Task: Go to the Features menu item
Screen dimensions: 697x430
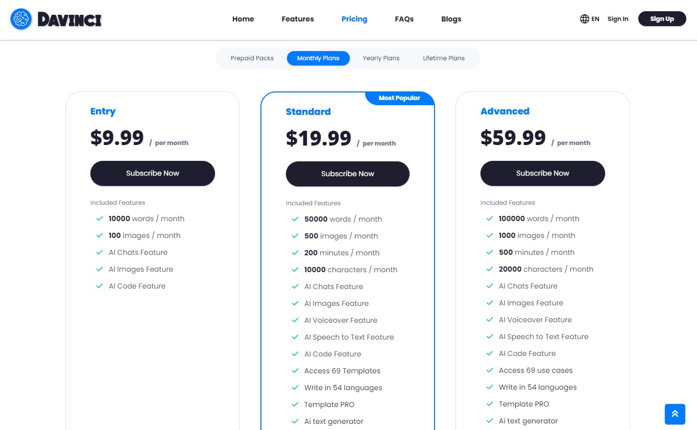Action: [298, 19]
